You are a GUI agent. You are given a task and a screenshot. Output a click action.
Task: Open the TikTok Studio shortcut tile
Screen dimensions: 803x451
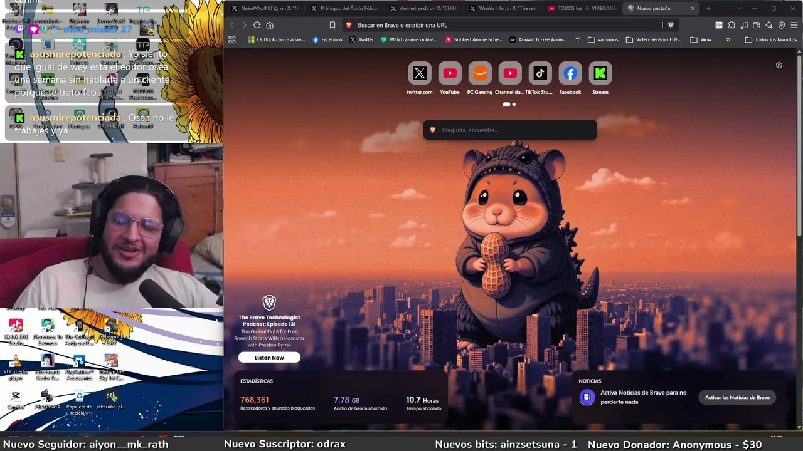coord(540,73)
